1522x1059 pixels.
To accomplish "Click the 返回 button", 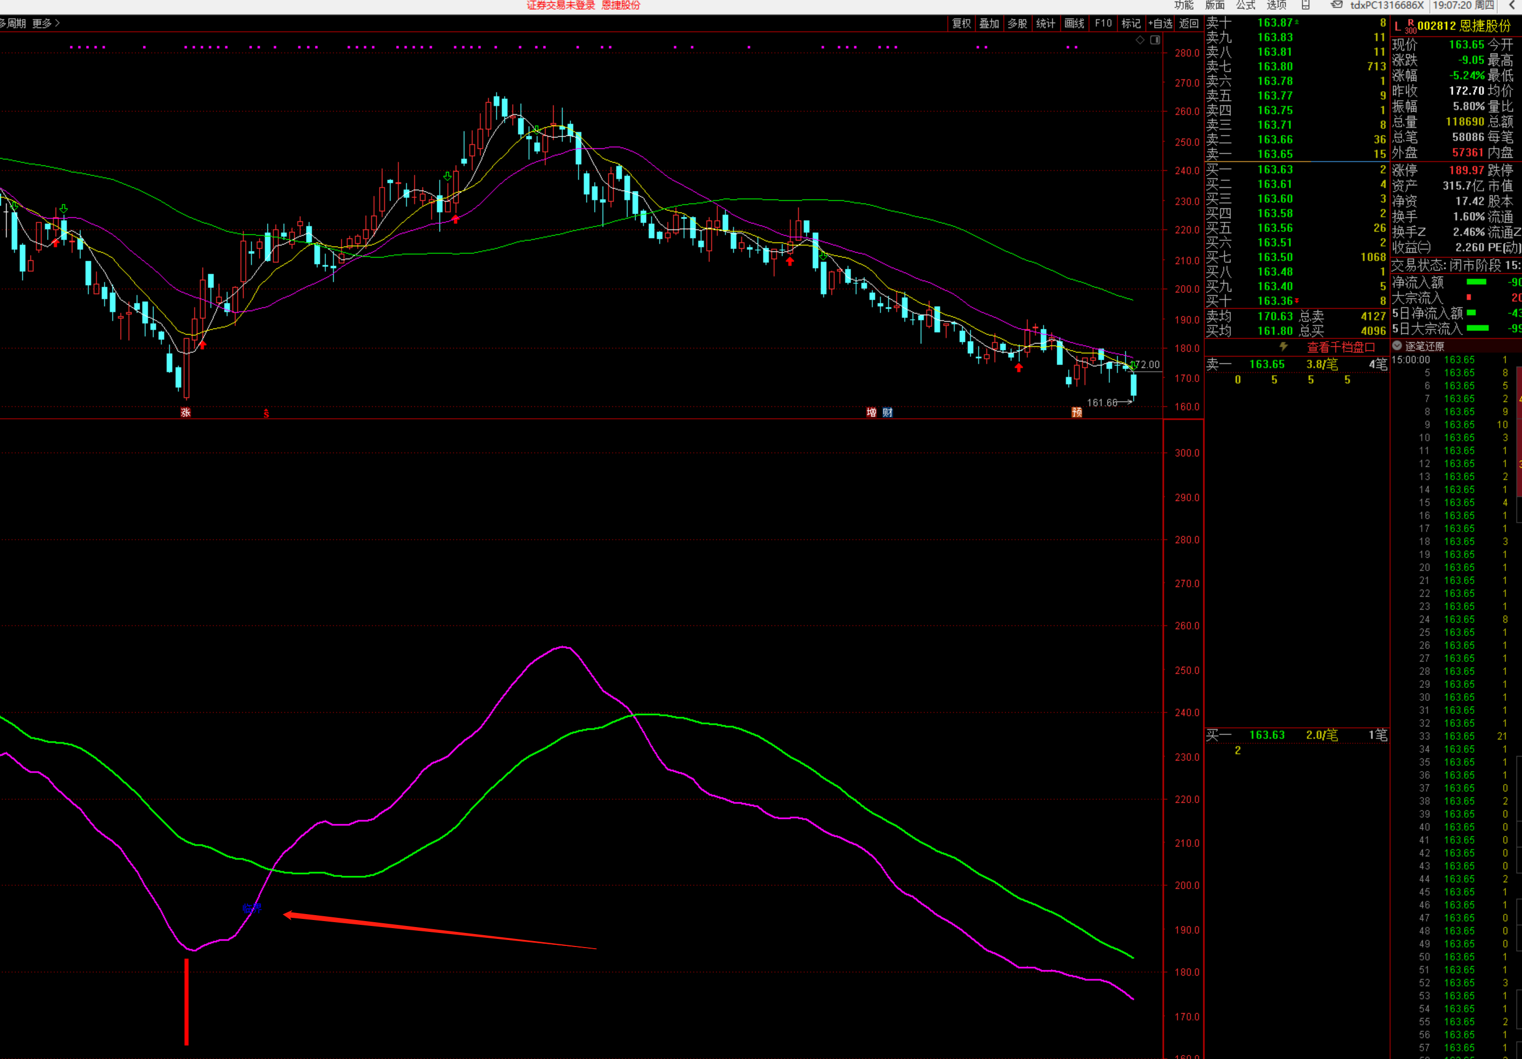I will (x=1189, y=23).
